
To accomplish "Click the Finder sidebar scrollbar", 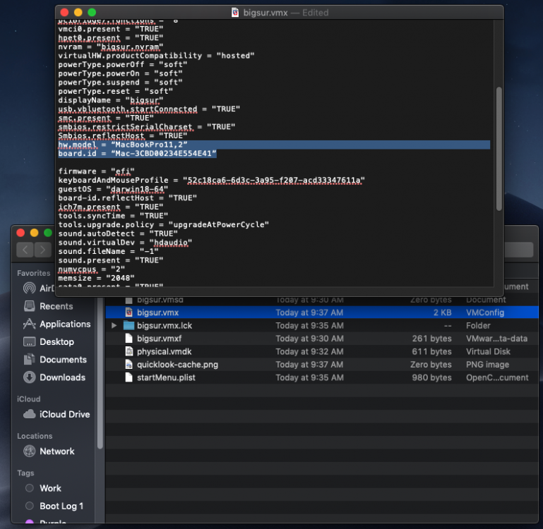I will (x=100, y=374).
